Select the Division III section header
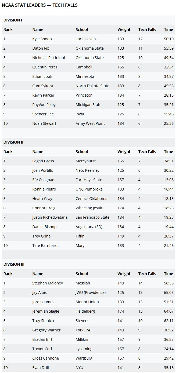 (14, 264)
